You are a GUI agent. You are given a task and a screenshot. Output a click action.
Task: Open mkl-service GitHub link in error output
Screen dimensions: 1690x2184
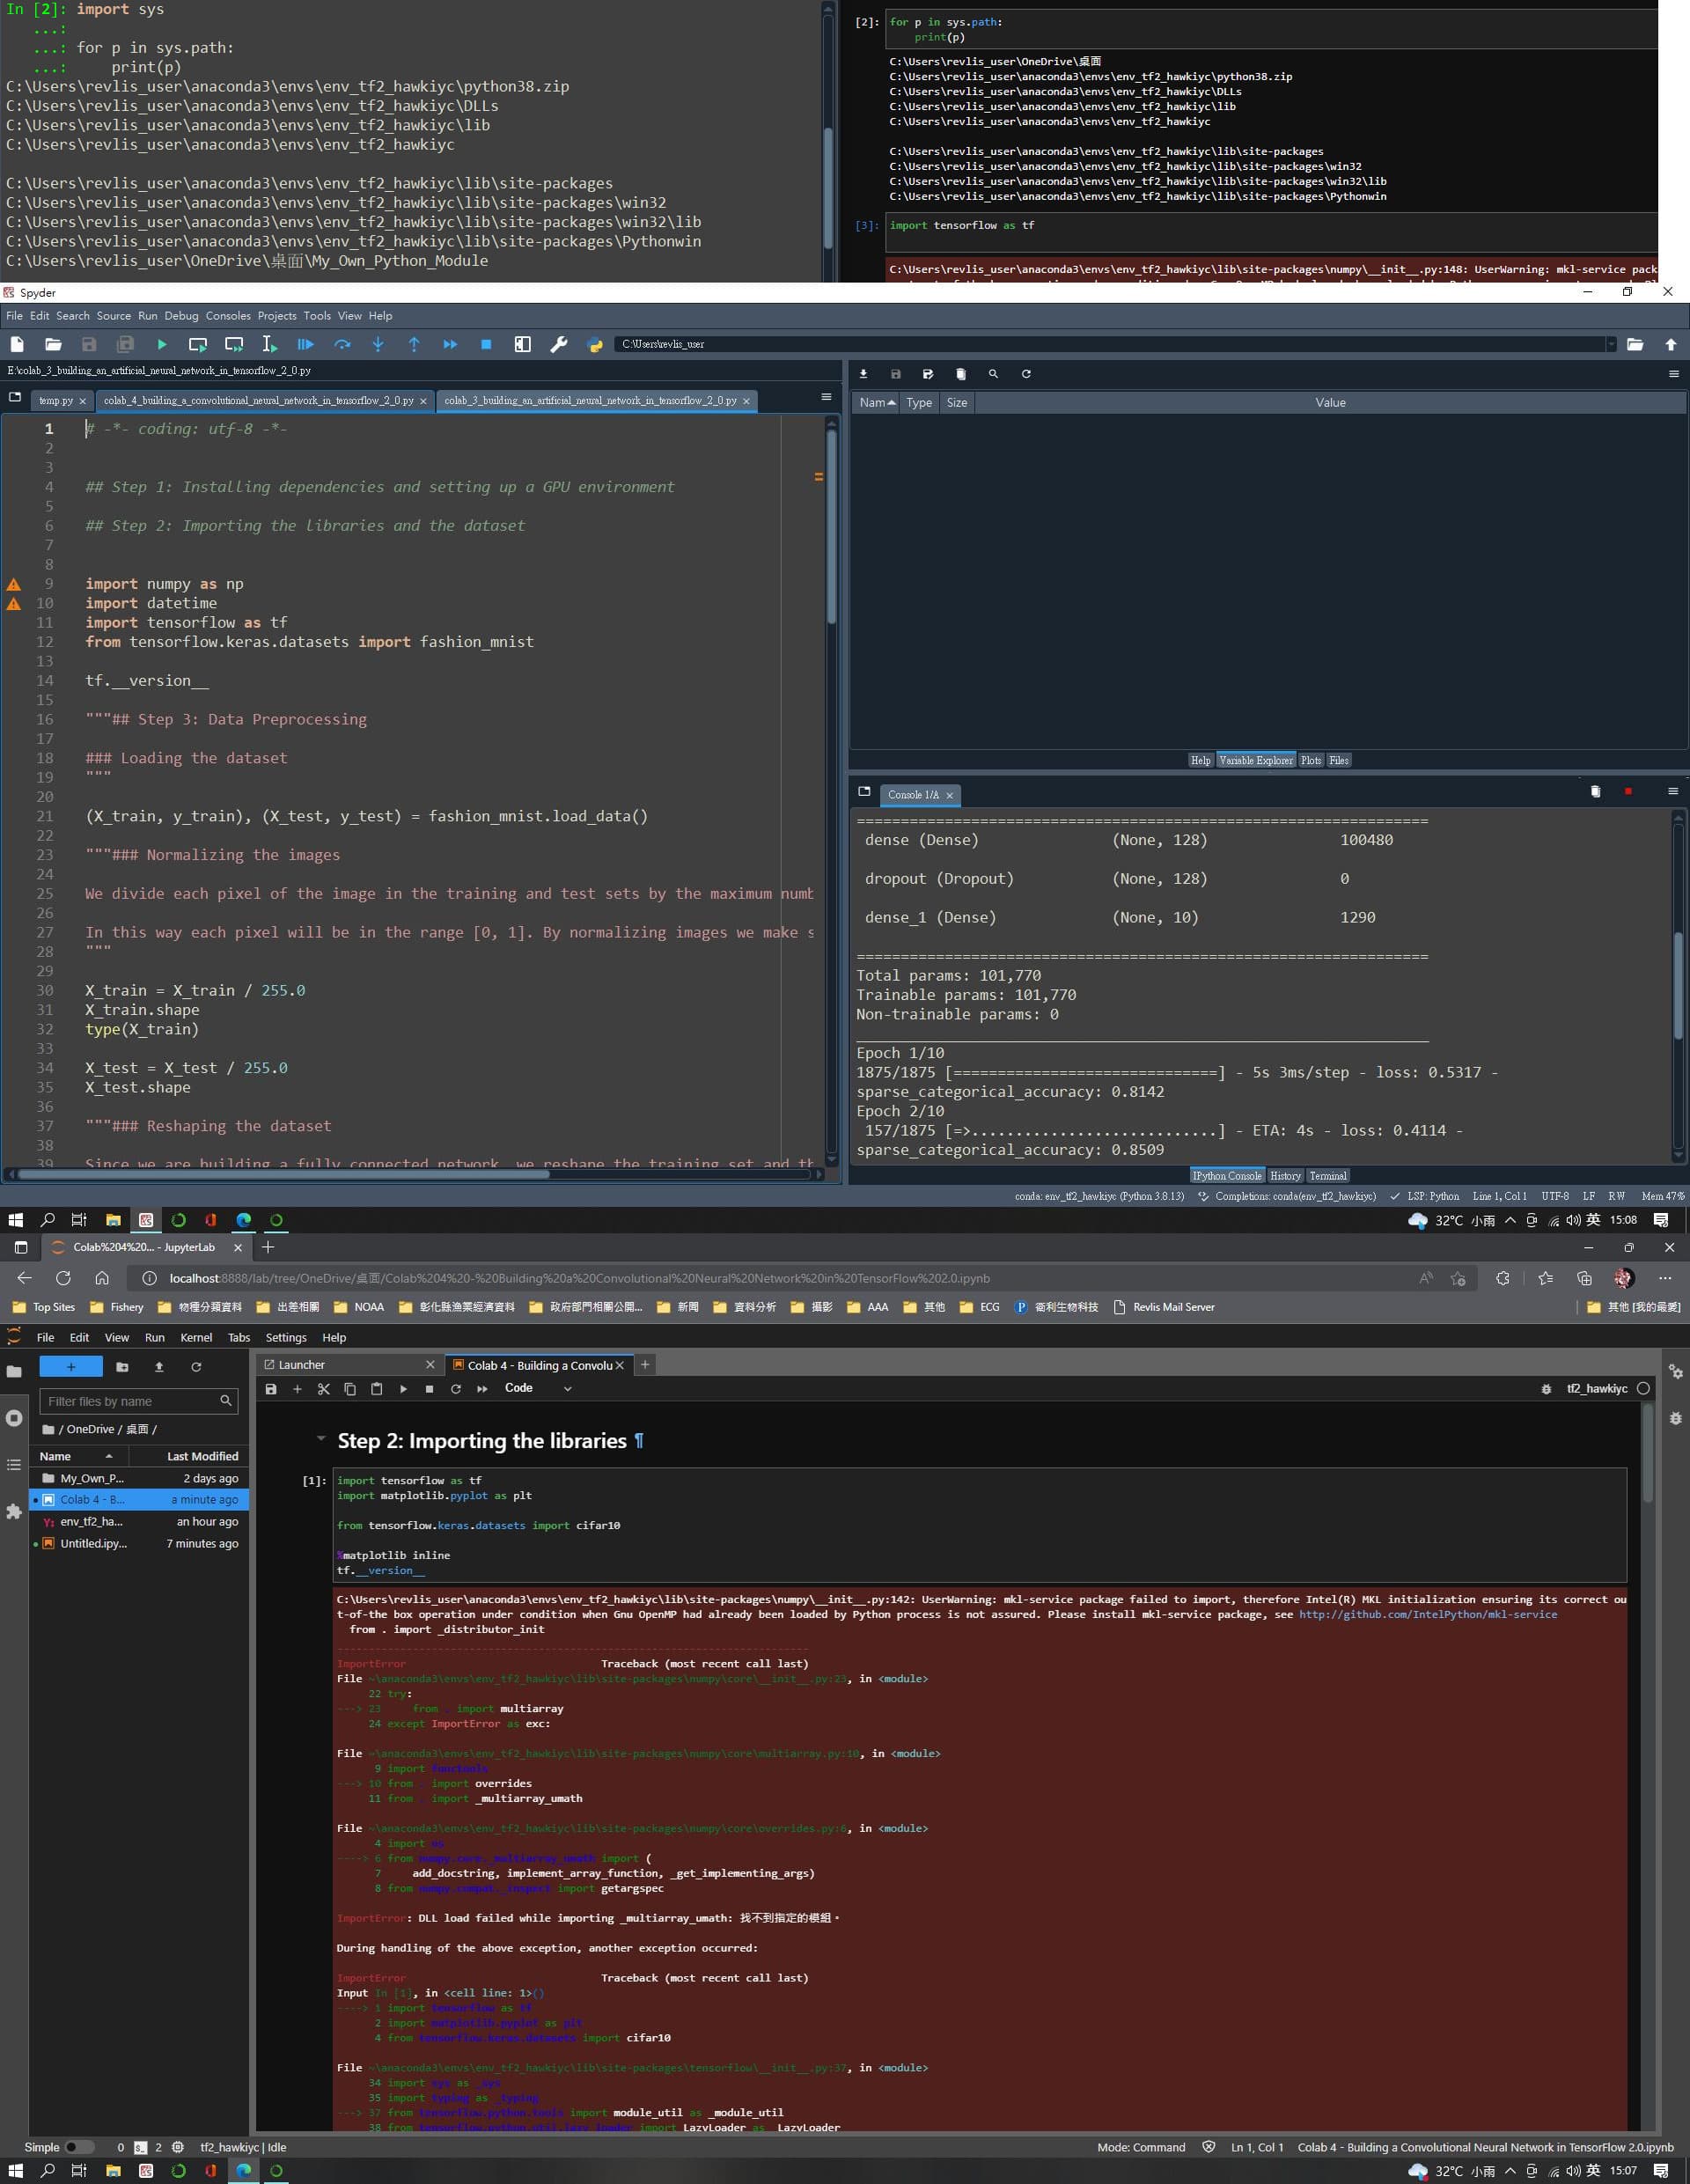point(1427,1614)
